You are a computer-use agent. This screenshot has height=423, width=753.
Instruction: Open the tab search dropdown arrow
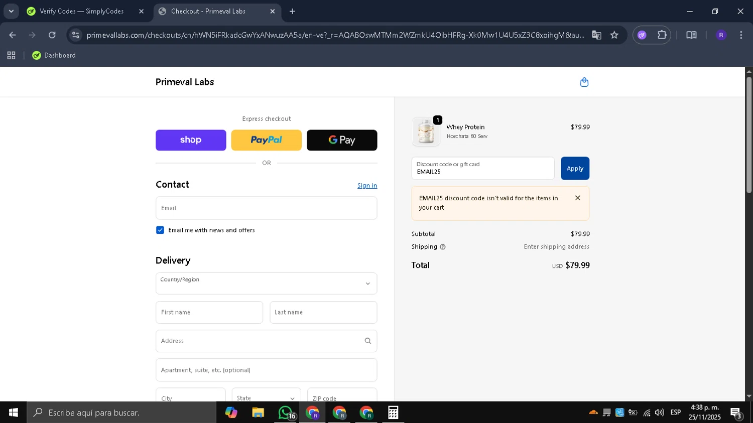(x=11, y=11)
